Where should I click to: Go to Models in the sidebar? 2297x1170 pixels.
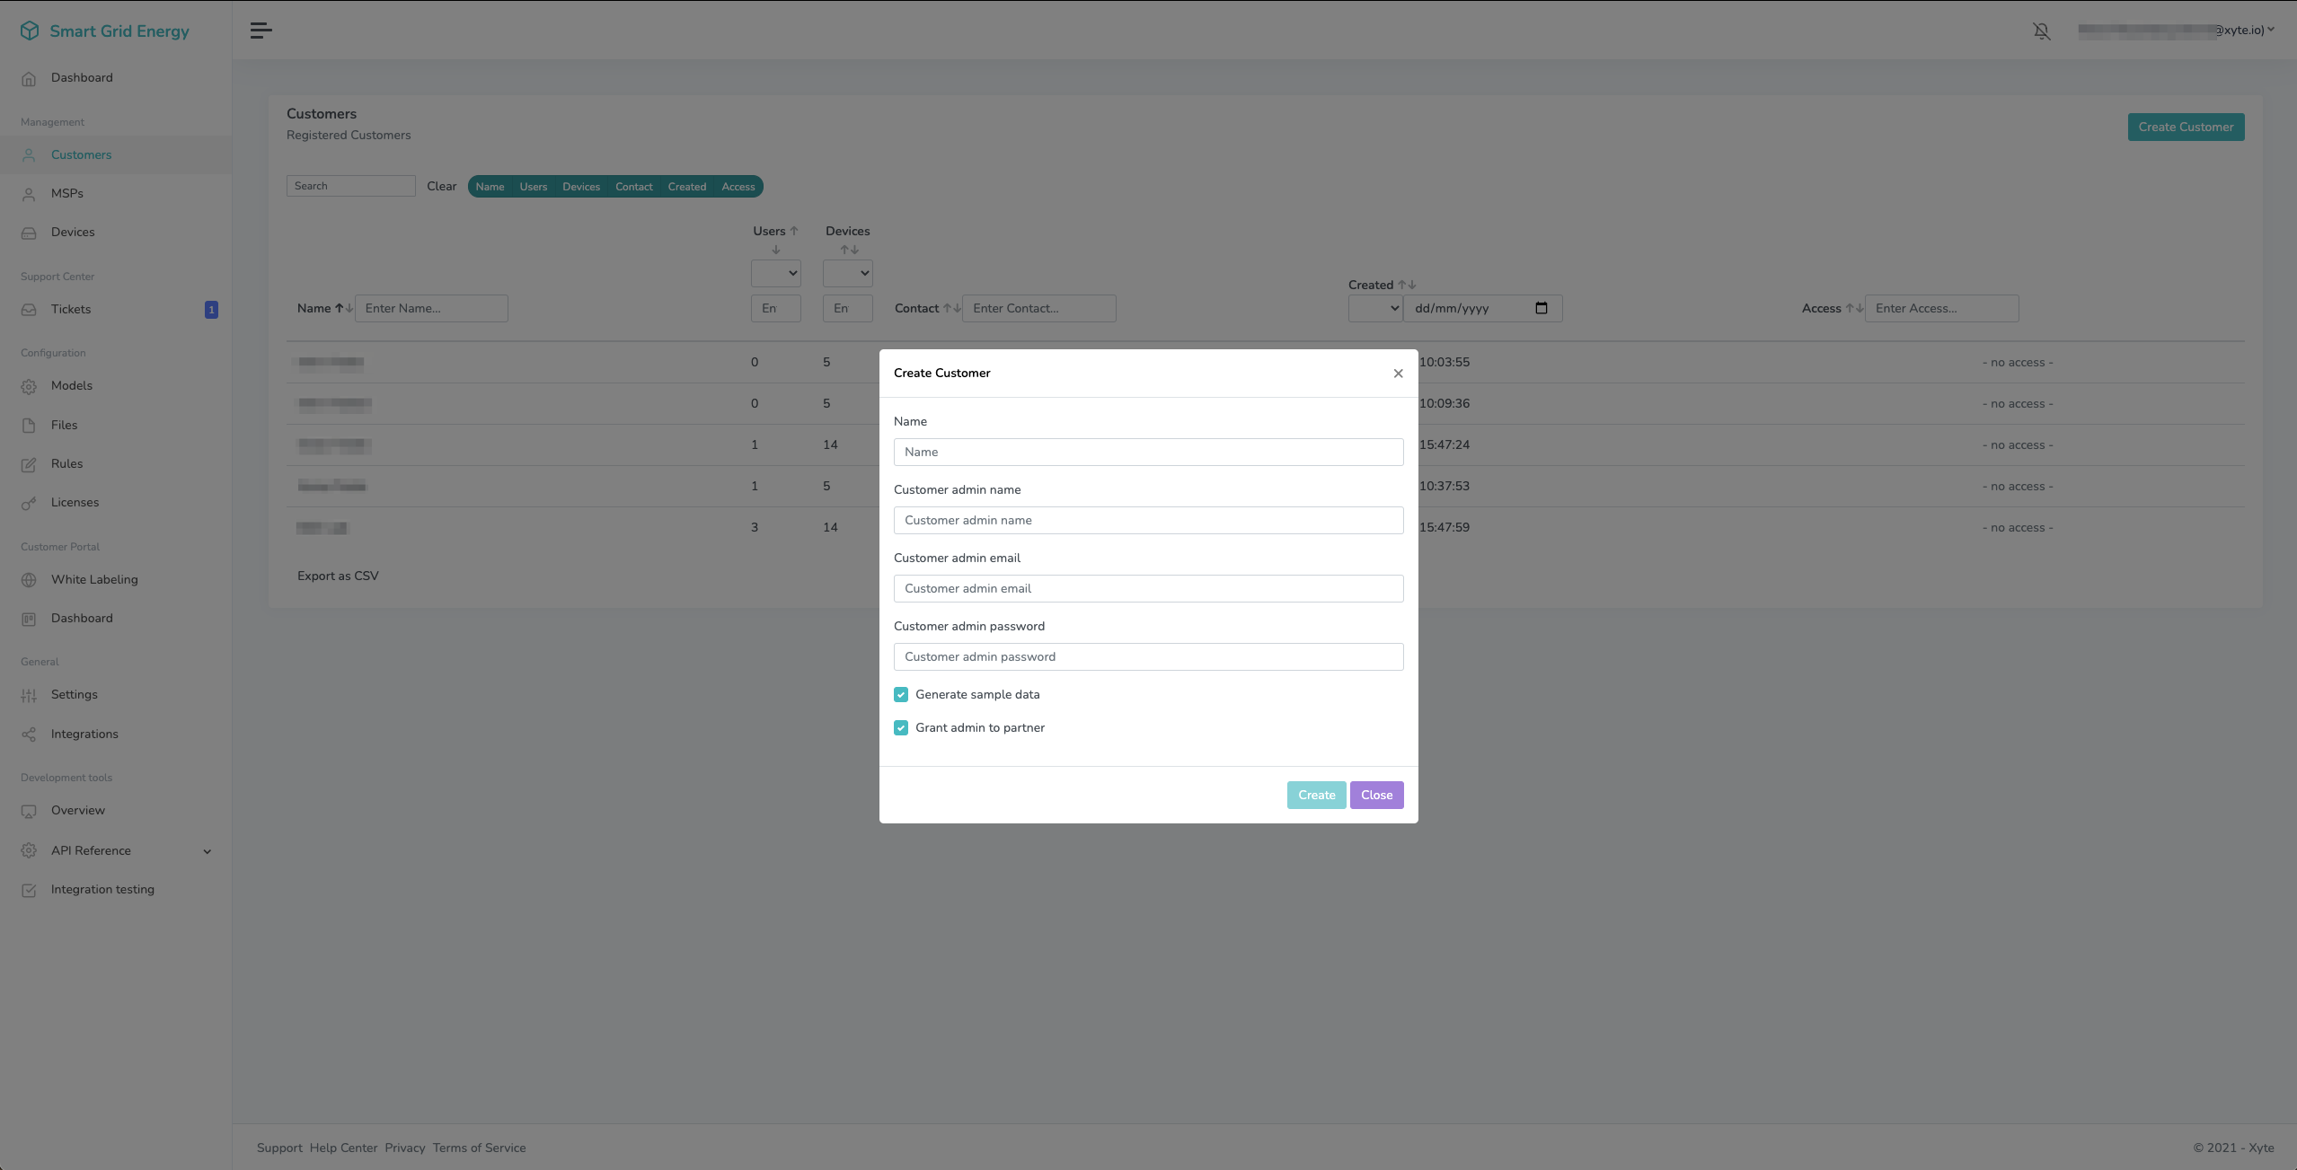click(x=71, y=386)
